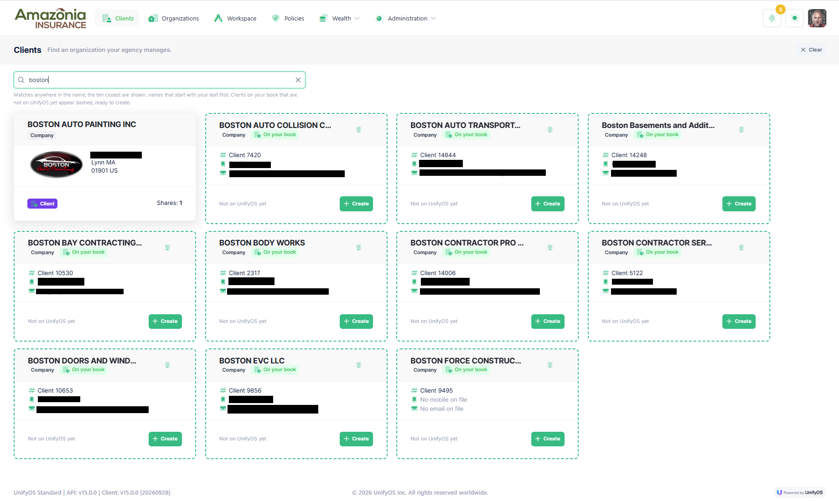Screen dimensions: 839x501
Task: Open the user profile avatar
Action: (817, 18)
